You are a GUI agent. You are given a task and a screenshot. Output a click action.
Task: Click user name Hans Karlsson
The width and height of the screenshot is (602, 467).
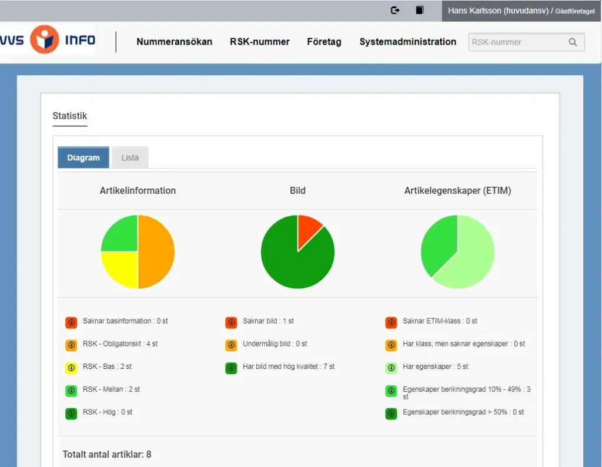[x=497, y=11]
